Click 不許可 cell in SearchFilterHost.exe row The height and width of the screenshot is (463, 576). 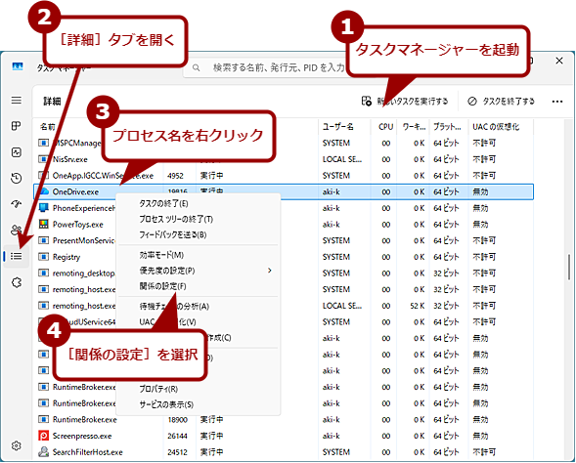coord(484,452)
